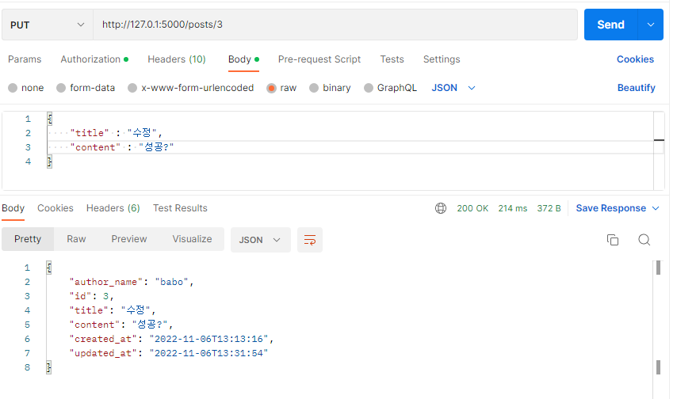Screen dimensions: 677x399
Task: Toggle the response line wrap icon
Action: [x=310, y=240]
